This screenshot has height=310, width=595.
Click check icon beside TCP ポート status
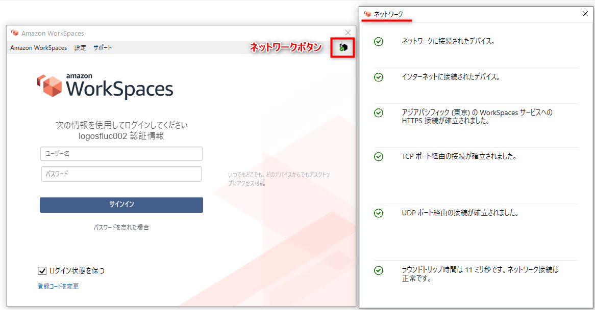pos(378,156)
